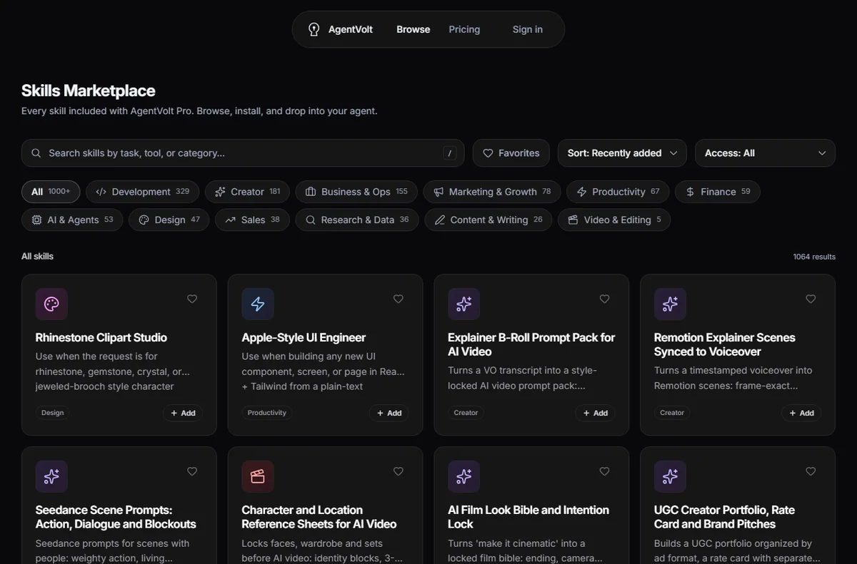
Task: Open the Explainer B-Roll Prompt Pack title
Action: coord(531,344)
